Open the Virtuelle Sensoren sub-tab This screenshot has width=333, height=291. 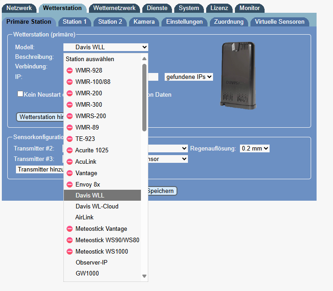point(280,22)
